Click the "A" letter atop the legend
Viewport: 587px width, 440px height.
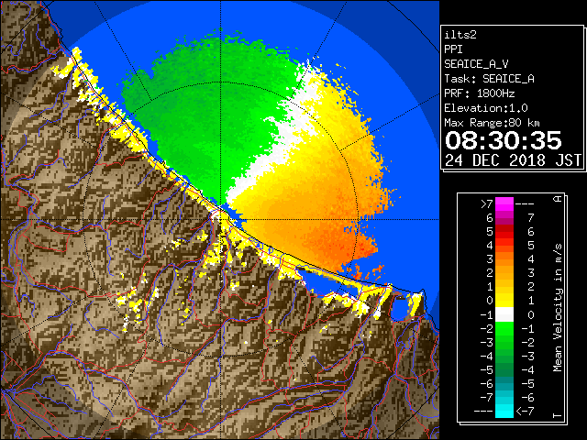click(x=558, y=199)
